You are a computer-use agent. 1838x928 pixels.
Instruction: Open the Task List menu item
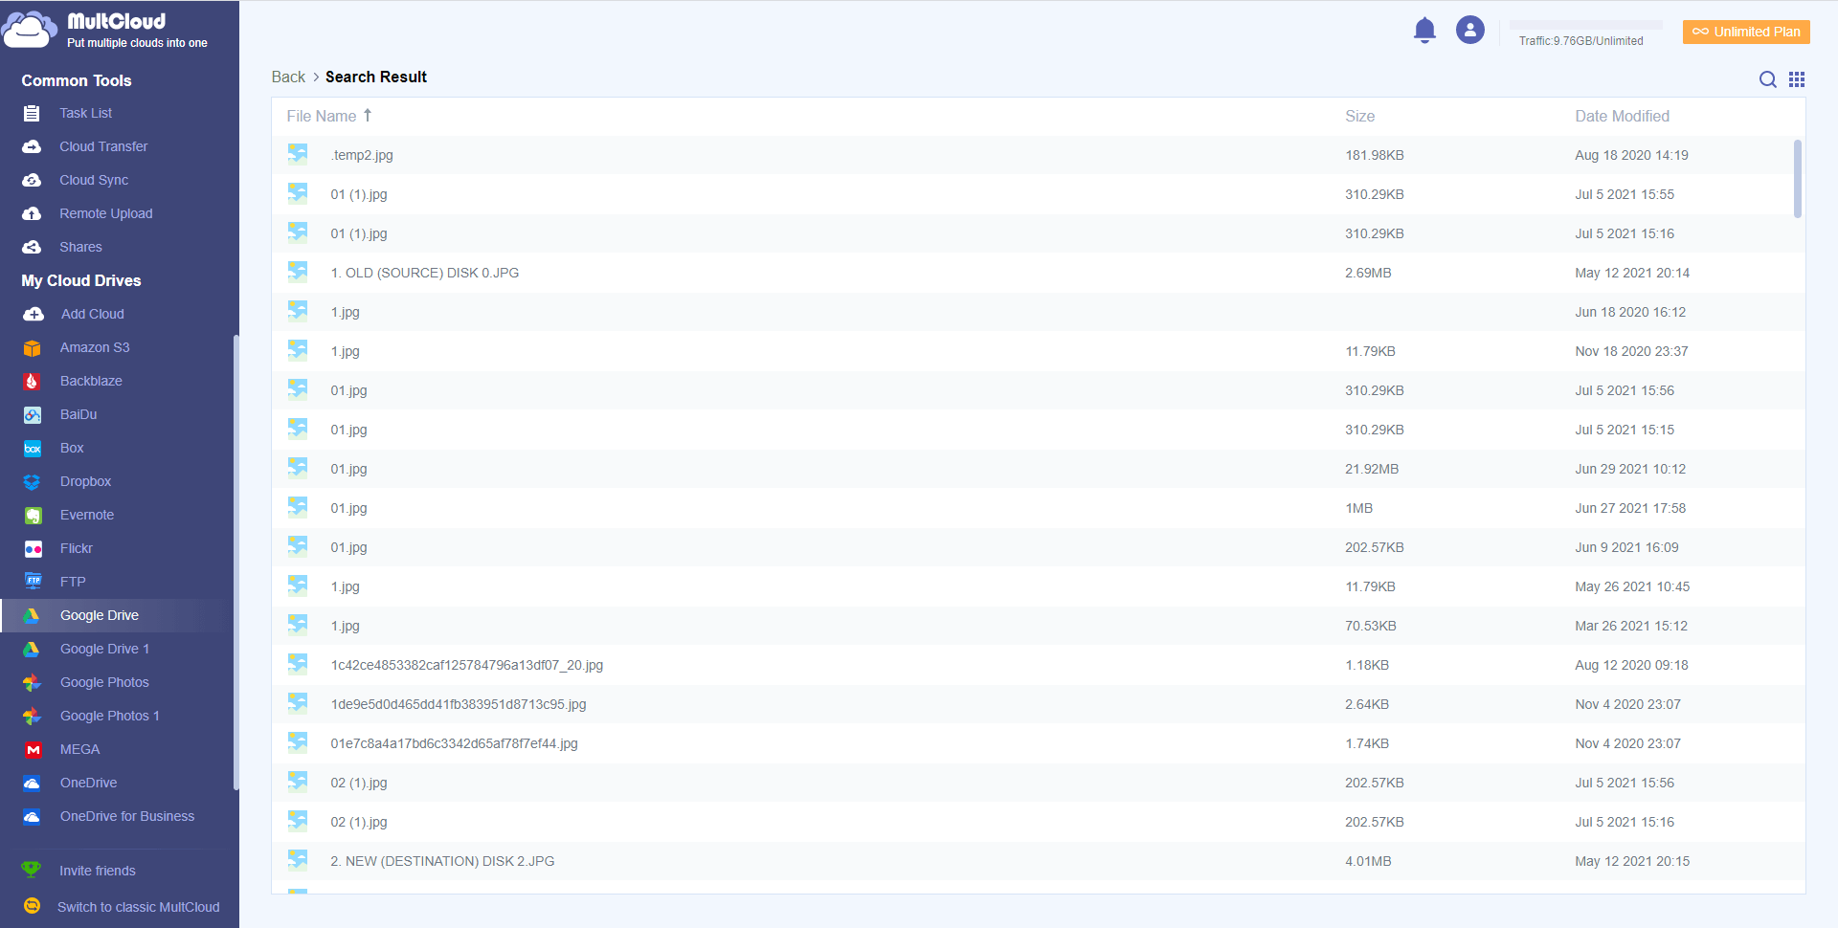pyautogui.click(x=86, y=113)
